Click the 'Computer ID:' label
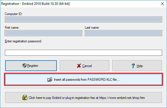 (14, 14)
